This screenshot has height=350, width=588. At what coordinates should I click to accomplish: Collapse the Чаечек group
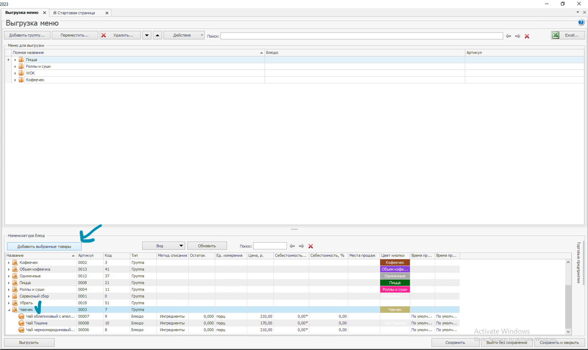[x=9, y=310]
